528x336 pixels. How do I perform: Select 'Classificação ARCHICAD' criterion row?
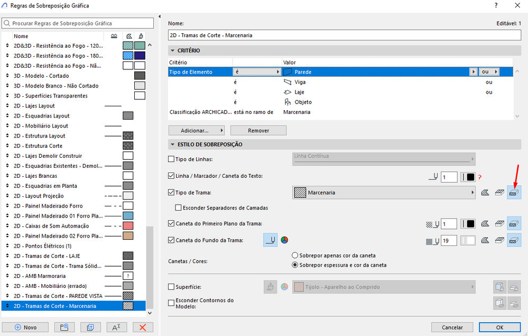tap(340, 112)
